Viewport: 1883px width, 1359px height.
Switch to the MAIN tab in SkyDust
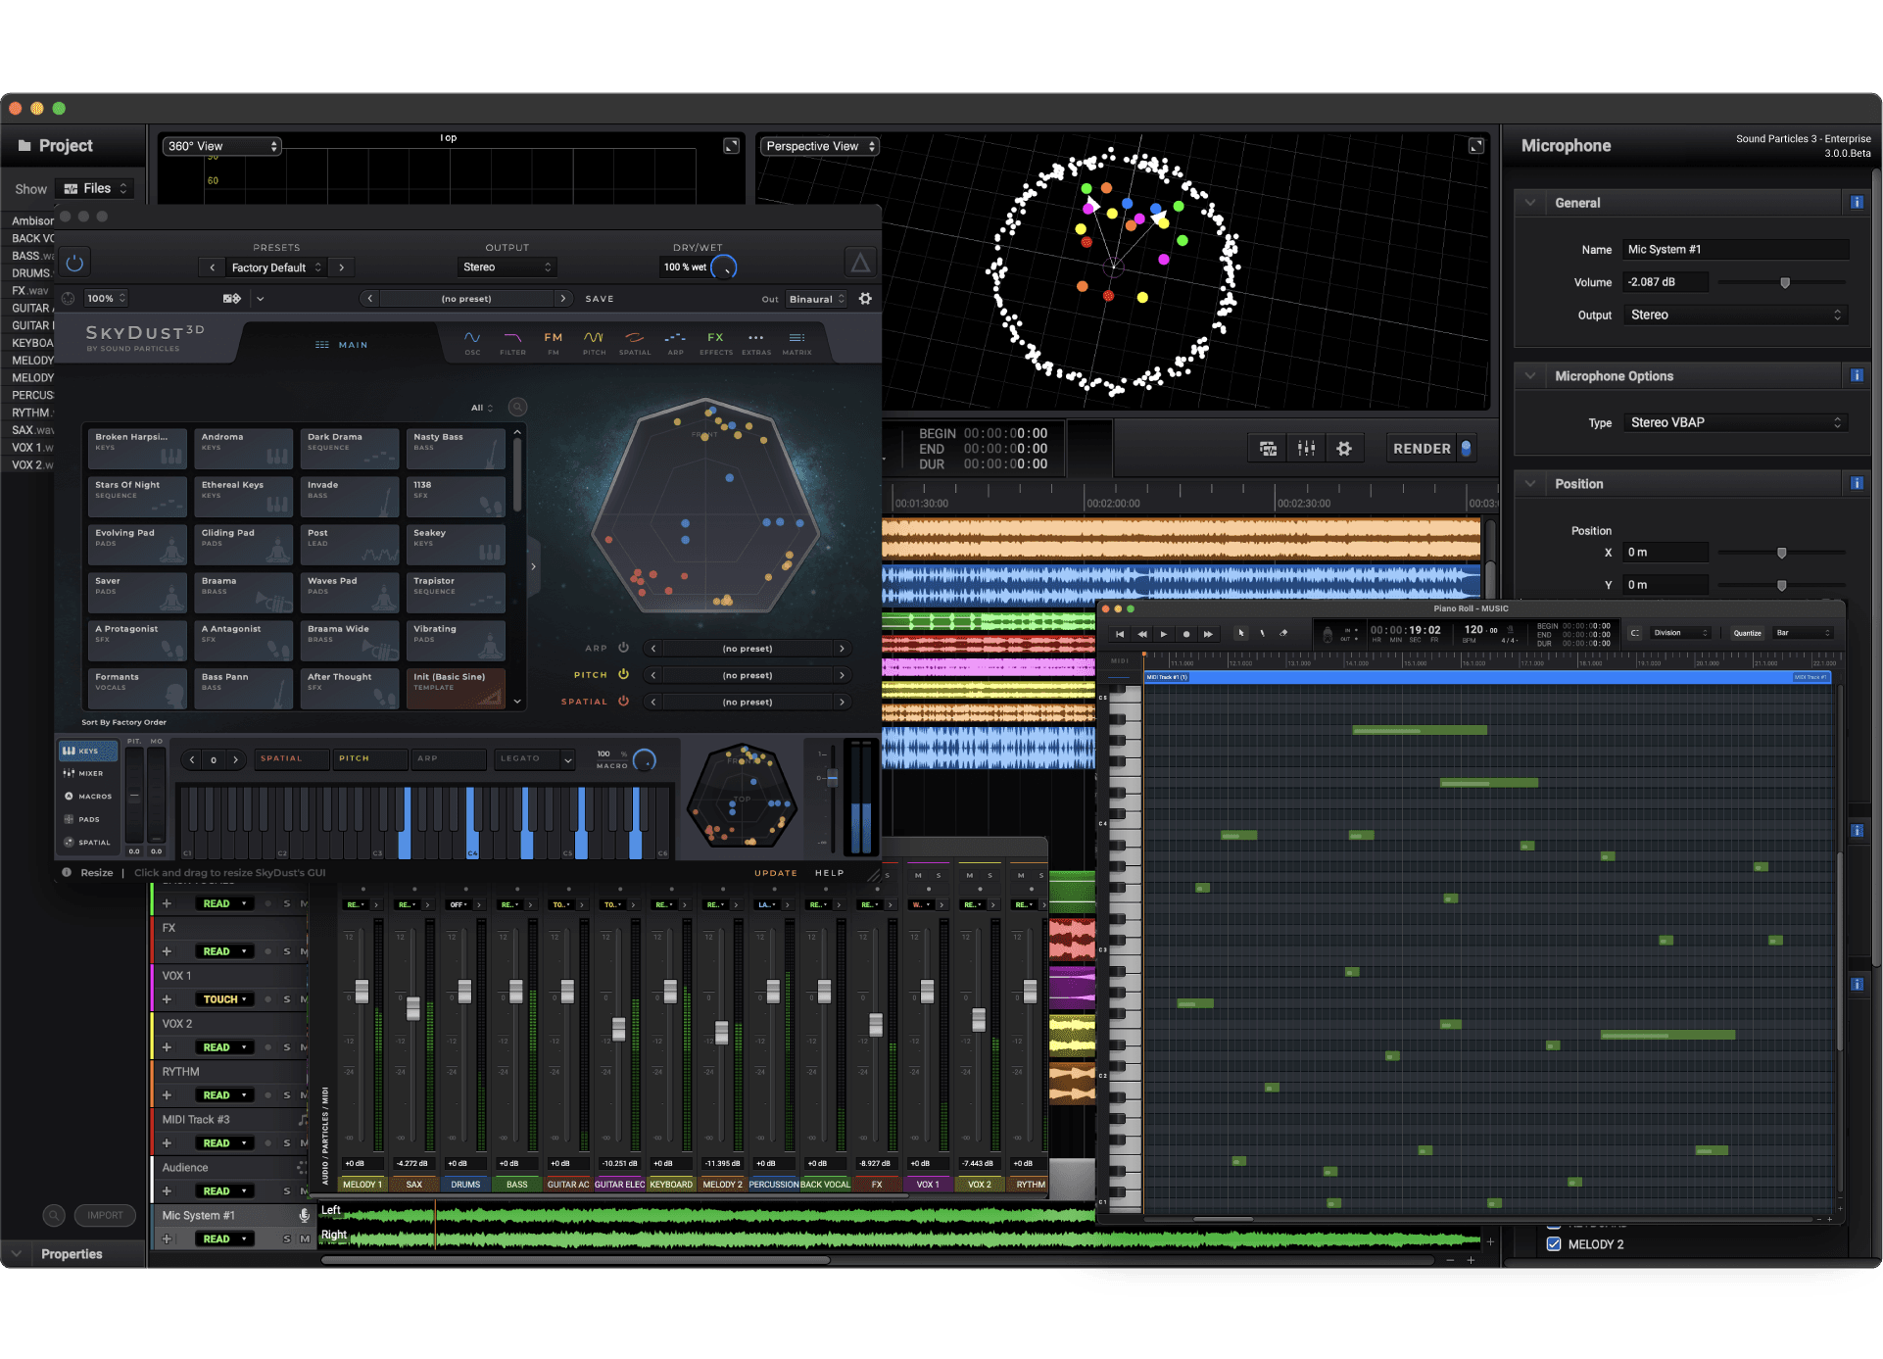point(342,345)
